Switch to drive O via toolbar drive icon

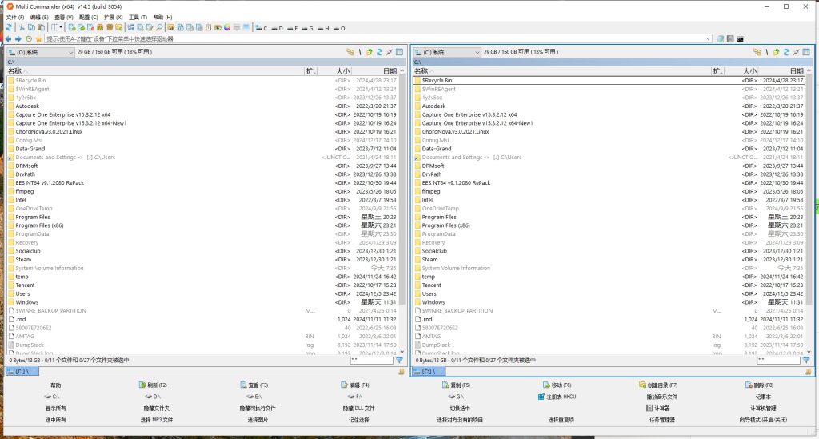(x=339, y=28)
